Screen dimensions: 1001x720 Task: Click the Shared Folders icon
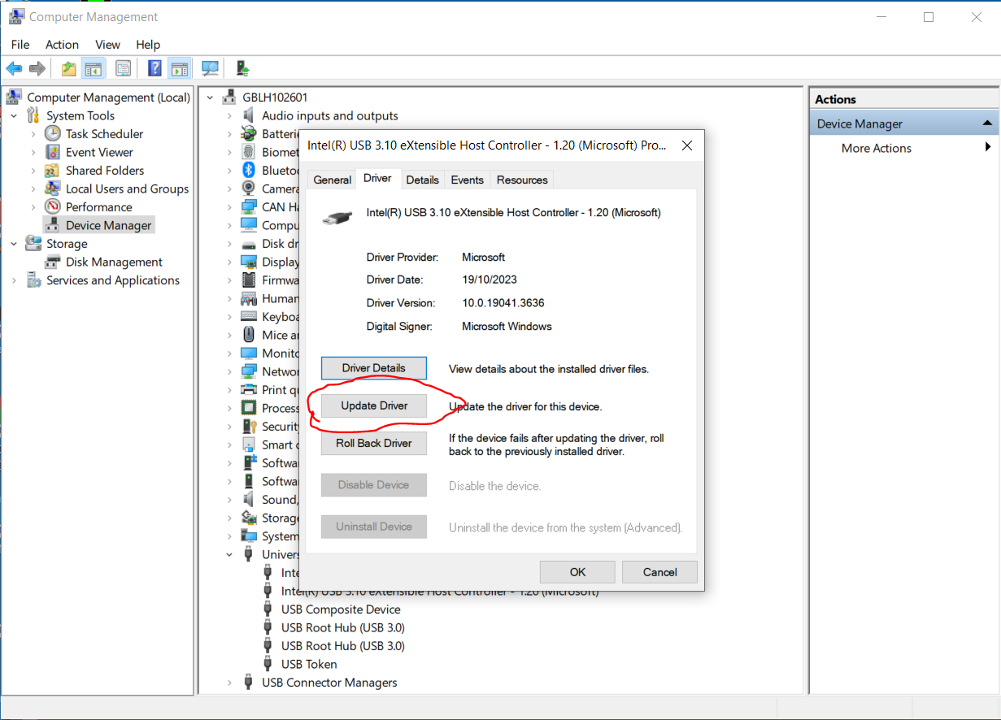[53, 171]
